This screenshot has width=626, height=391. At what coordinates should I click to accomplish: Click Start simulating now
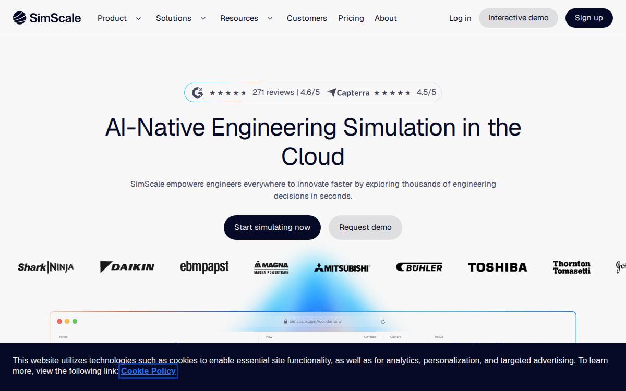point(272,227)
